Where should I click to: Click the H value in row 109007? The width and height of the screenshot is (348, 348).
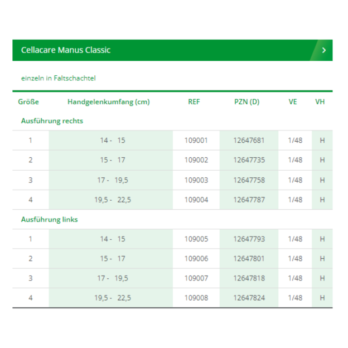(322, 278)
